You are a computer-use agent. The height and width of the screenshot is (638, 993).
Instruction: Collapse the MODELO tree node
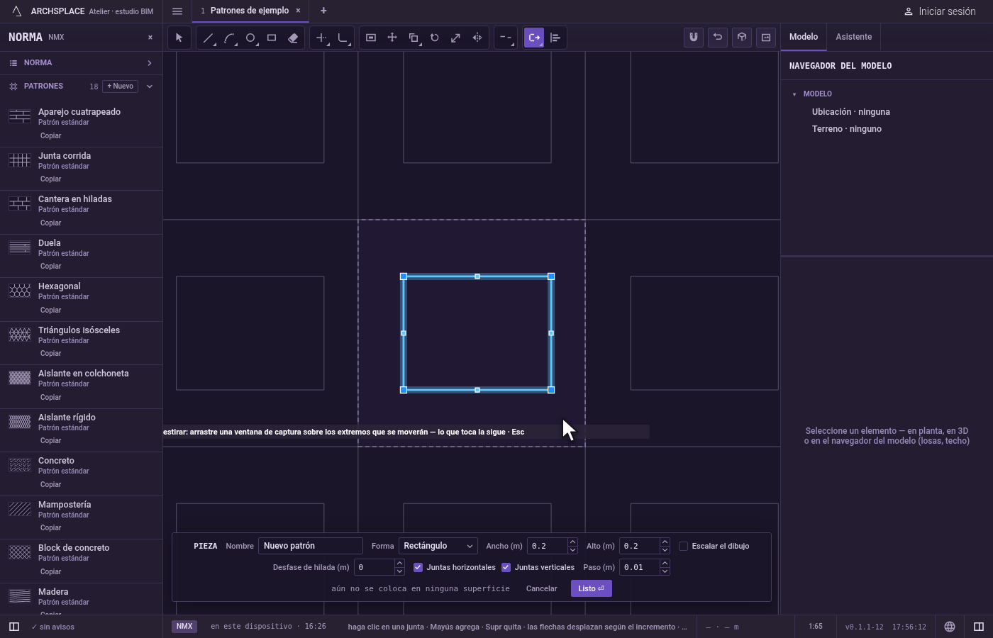794,94
